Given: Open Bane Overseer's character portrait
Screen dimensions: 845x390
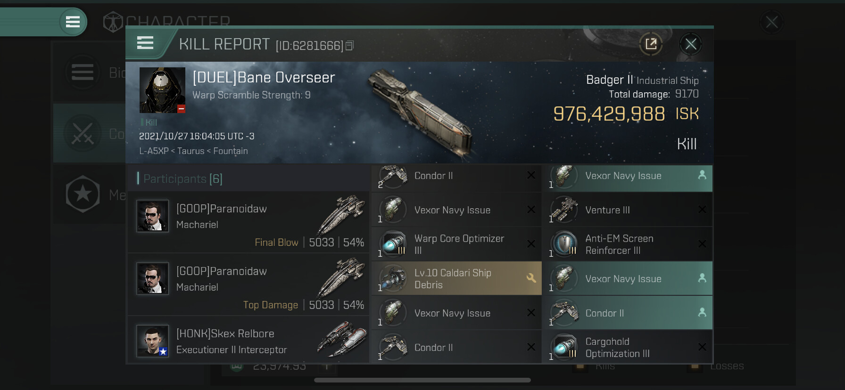Looking at the screenshot, I should coord(162,90).
